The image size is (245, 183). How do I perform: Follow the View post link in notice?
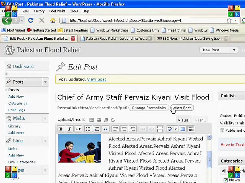tap(96, 79)
